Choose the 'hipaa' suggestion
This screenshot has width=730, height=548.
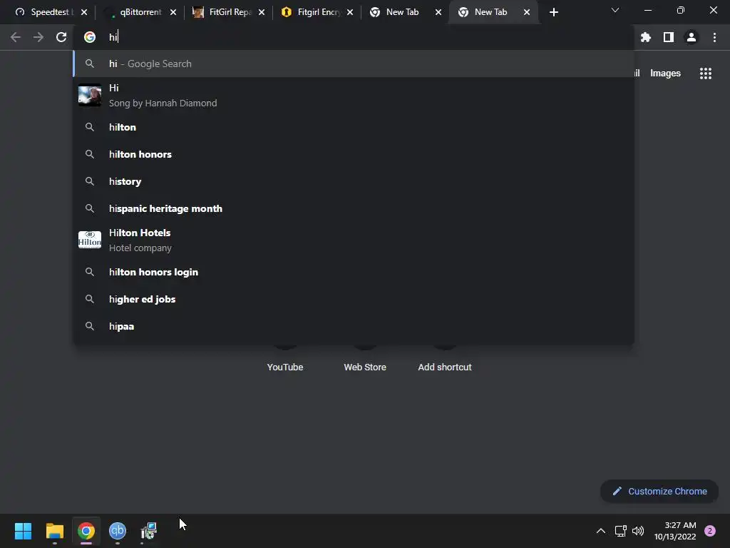[354, 326]
